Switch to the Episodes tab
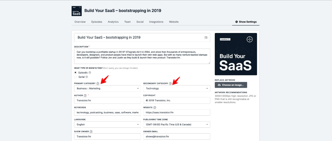 click(x=96, y=22)
